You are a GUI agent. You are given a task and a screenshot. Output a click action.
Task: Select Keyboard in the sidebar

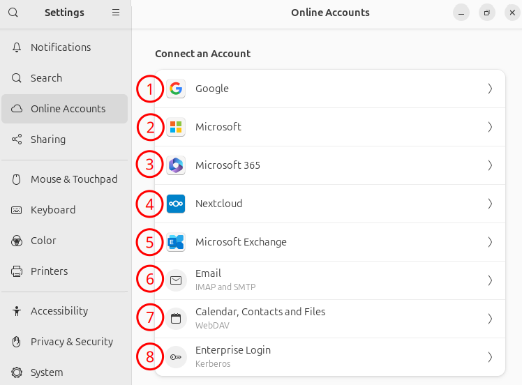pyautogui.click(x=53, y=210)
